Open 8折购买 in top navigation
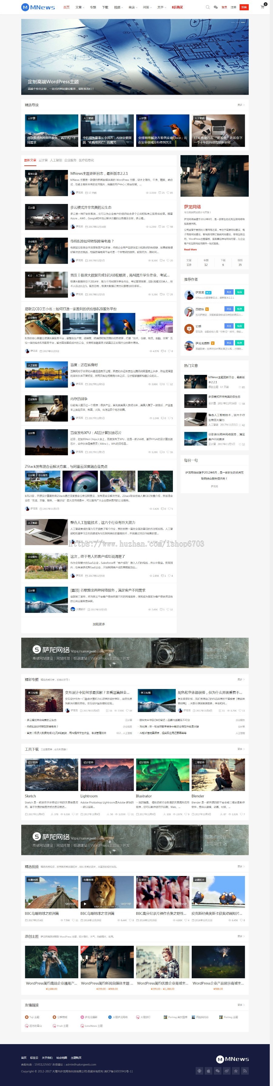This screenshot has width=273, height=1086. coord(177,7)
